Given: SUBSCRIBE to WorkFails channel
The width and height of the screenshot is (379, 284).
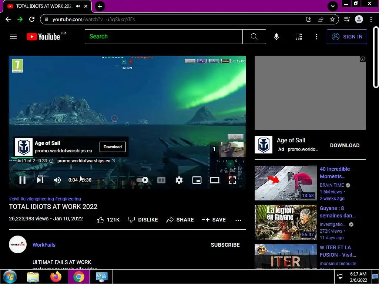Looking at the screenshot, I should pos(225,245).
